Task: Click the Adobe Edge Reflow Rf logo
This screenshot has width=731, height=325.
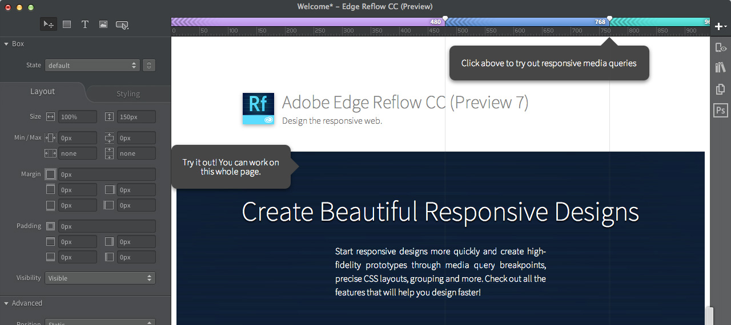Action: point(258,108)
